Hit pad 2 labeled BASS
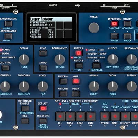The image size is (138, 138). pos(70,117)
